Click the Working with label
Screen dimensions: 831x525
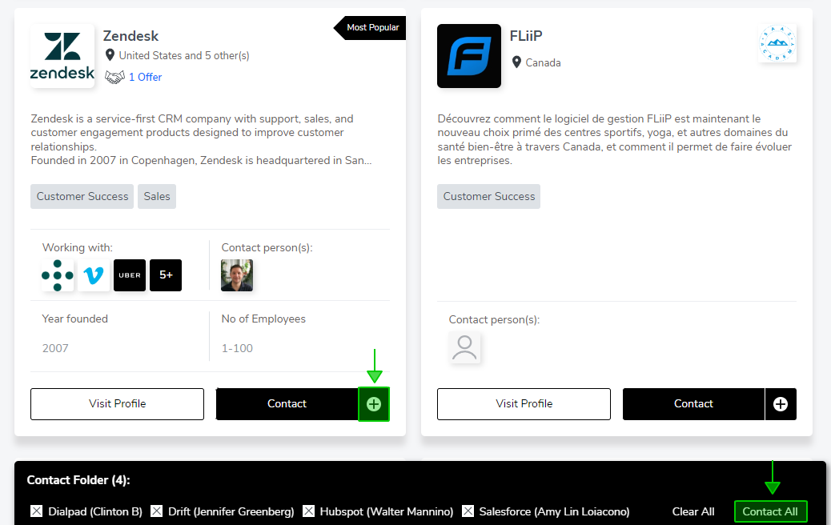(x=78, y=248)
